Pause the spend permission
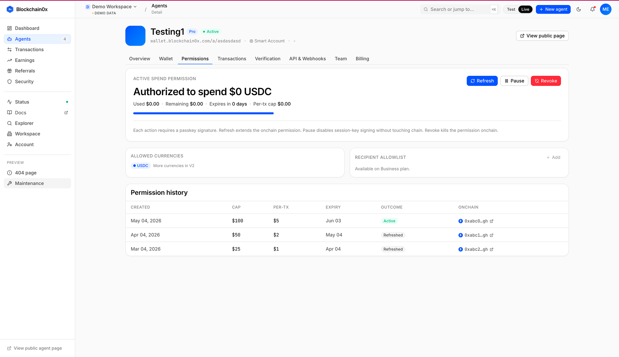 (514, 81)
